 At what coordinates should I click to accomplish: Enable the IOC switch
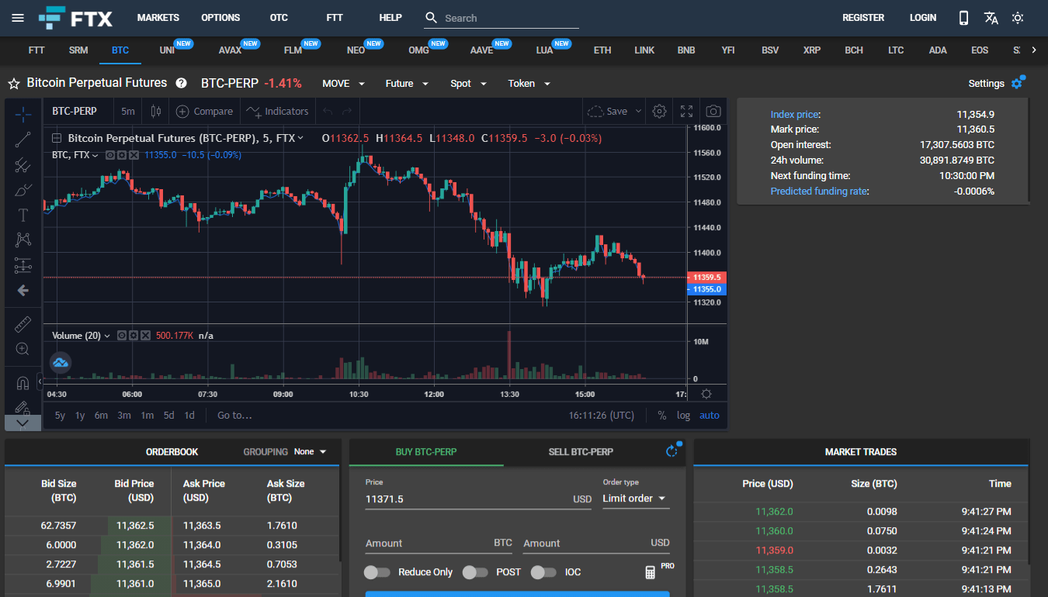[x=543, y=572]
